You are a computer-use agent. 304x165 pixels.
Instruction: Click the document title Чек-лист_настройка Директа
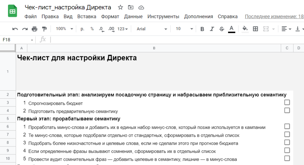68,7
